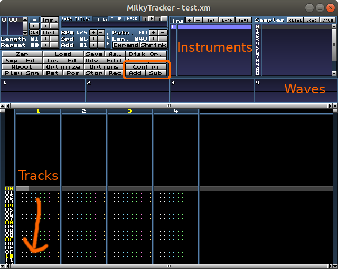Increase song Length with plus
The image size is (338, 269).
pyautogui.click(x=45, y=39)
